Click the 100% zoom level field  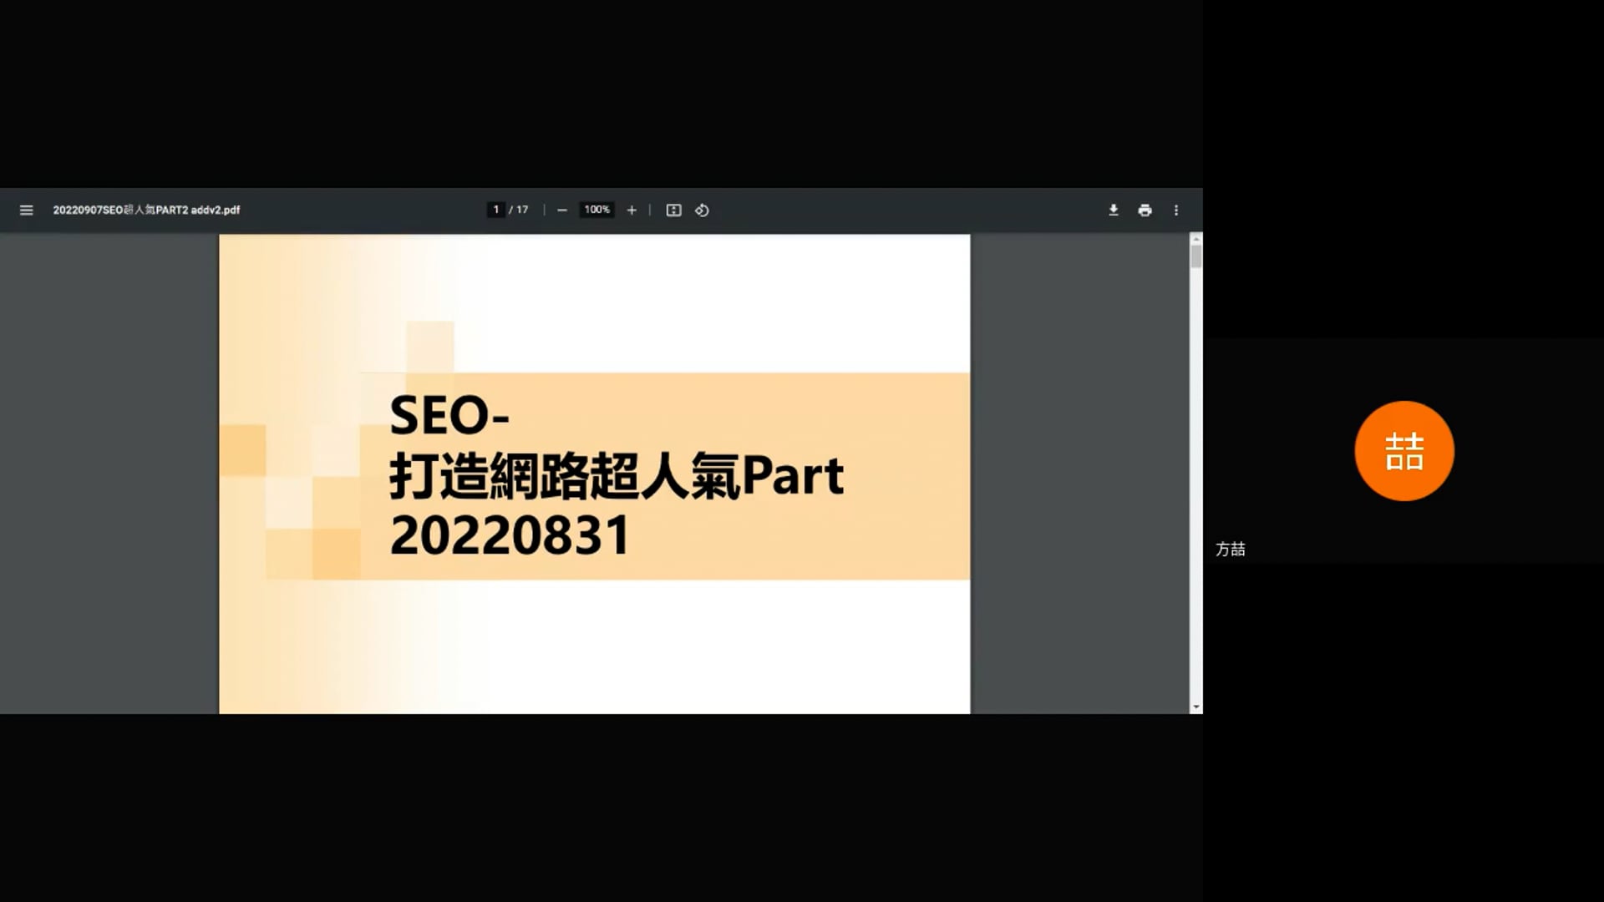tap(596, 210)
